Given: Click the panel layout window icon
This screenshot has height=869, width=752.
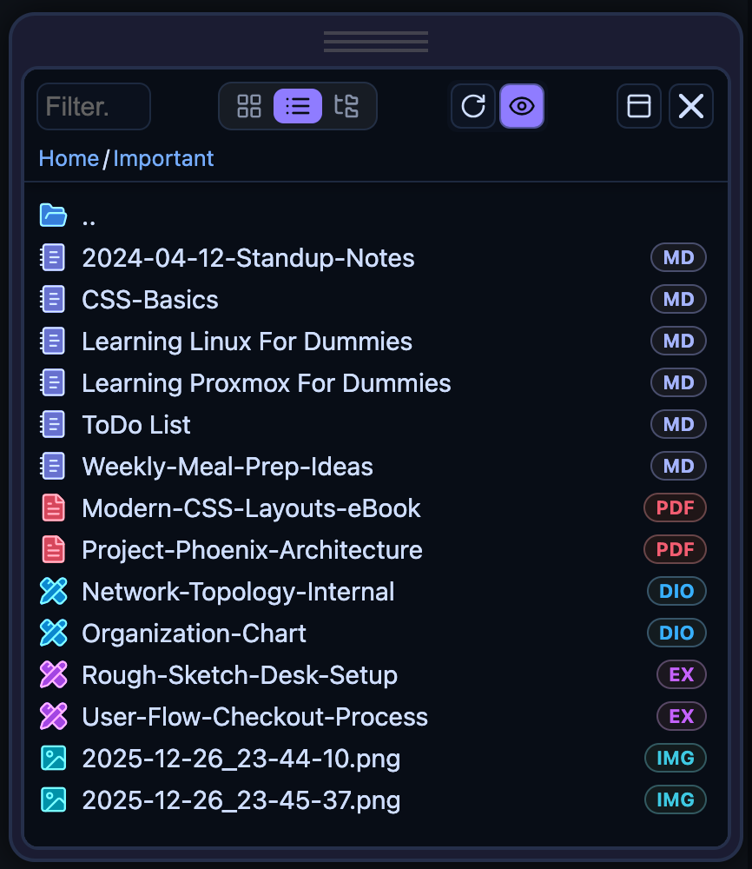Looking at the screenshot, I should [639, 106].
